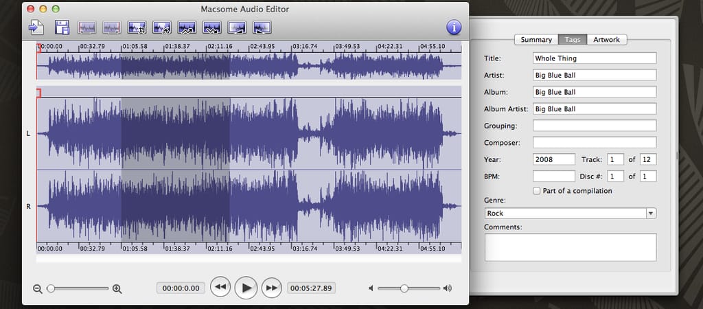Click the import audio file icon
Viewport: 703px width, 309px height.
click(36, 27)
